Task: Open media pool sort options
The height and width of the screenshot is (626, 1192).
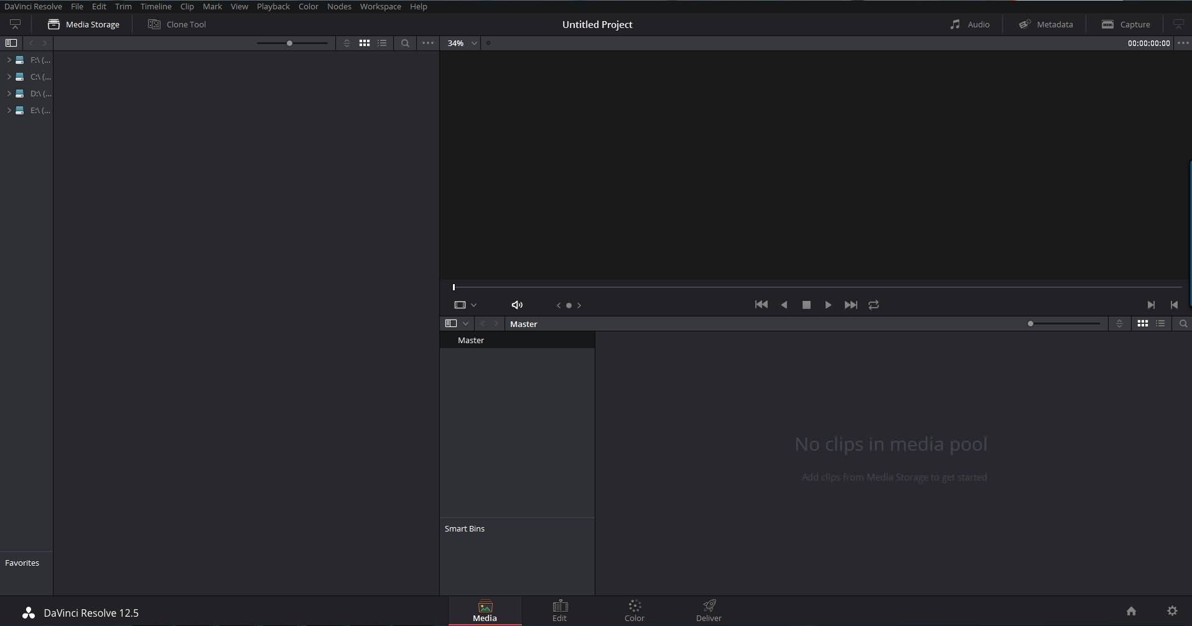Action: pyautogui.click(x=1119, y=324)
